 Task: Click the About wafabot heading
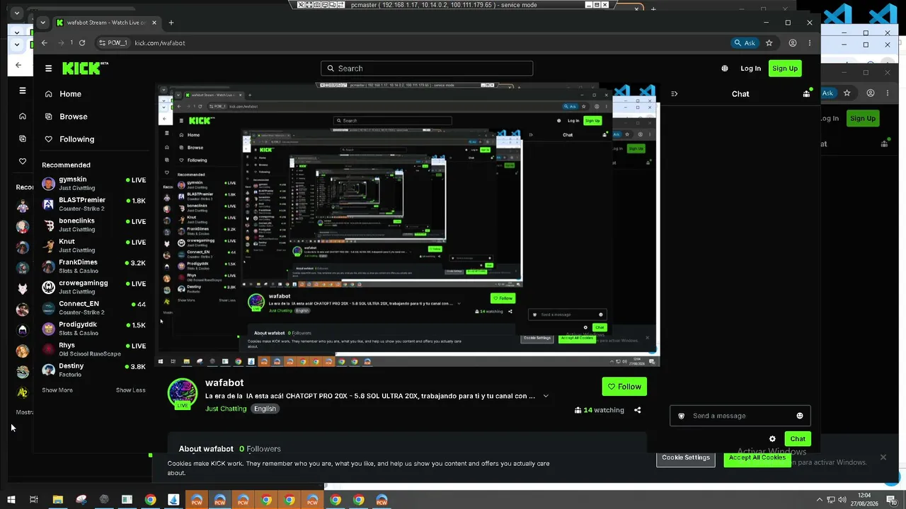coord(206,449)
